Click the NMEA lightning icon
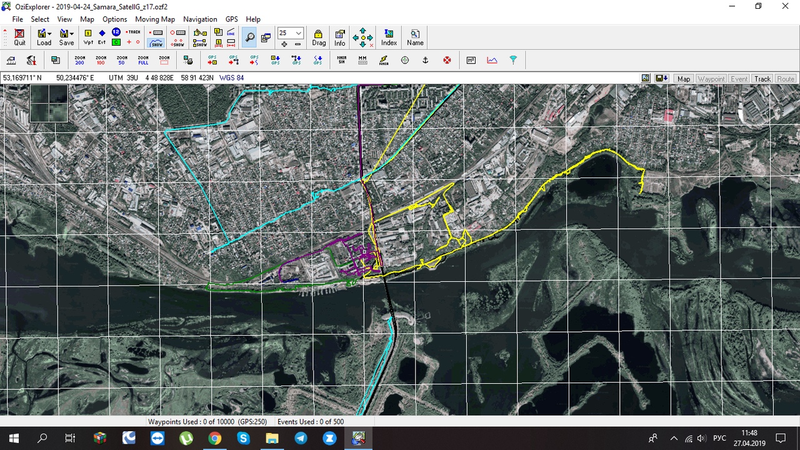Screen dimensions: 800x450 (384, 60)
